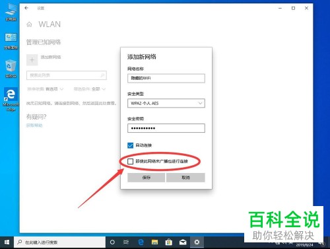
Task: Uncheck the auto connect (自动连接) checkbox
Action: (x=130, y=145)
